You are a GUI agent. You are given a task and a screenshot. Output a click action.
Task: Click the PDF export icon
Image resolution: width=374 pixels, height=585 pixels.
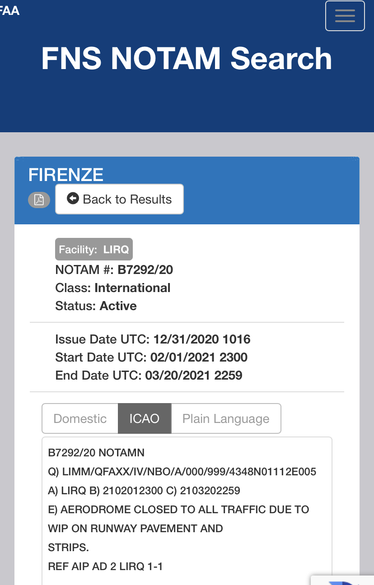(x=39, y=200)
